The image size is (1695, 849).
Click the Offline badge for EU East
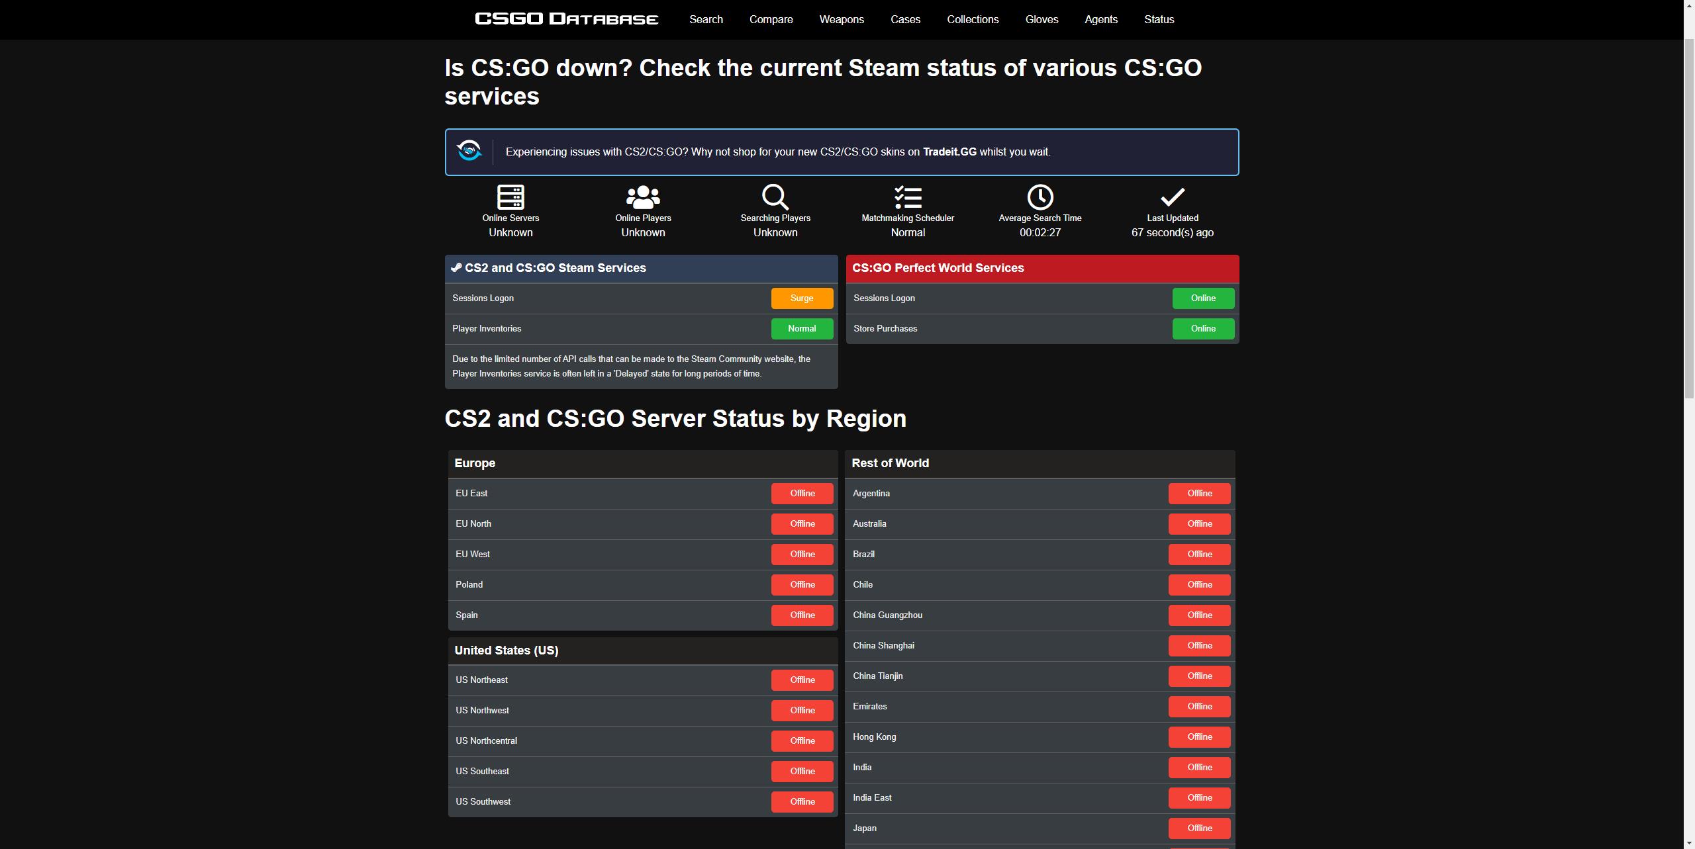click(x=802, y=494)
